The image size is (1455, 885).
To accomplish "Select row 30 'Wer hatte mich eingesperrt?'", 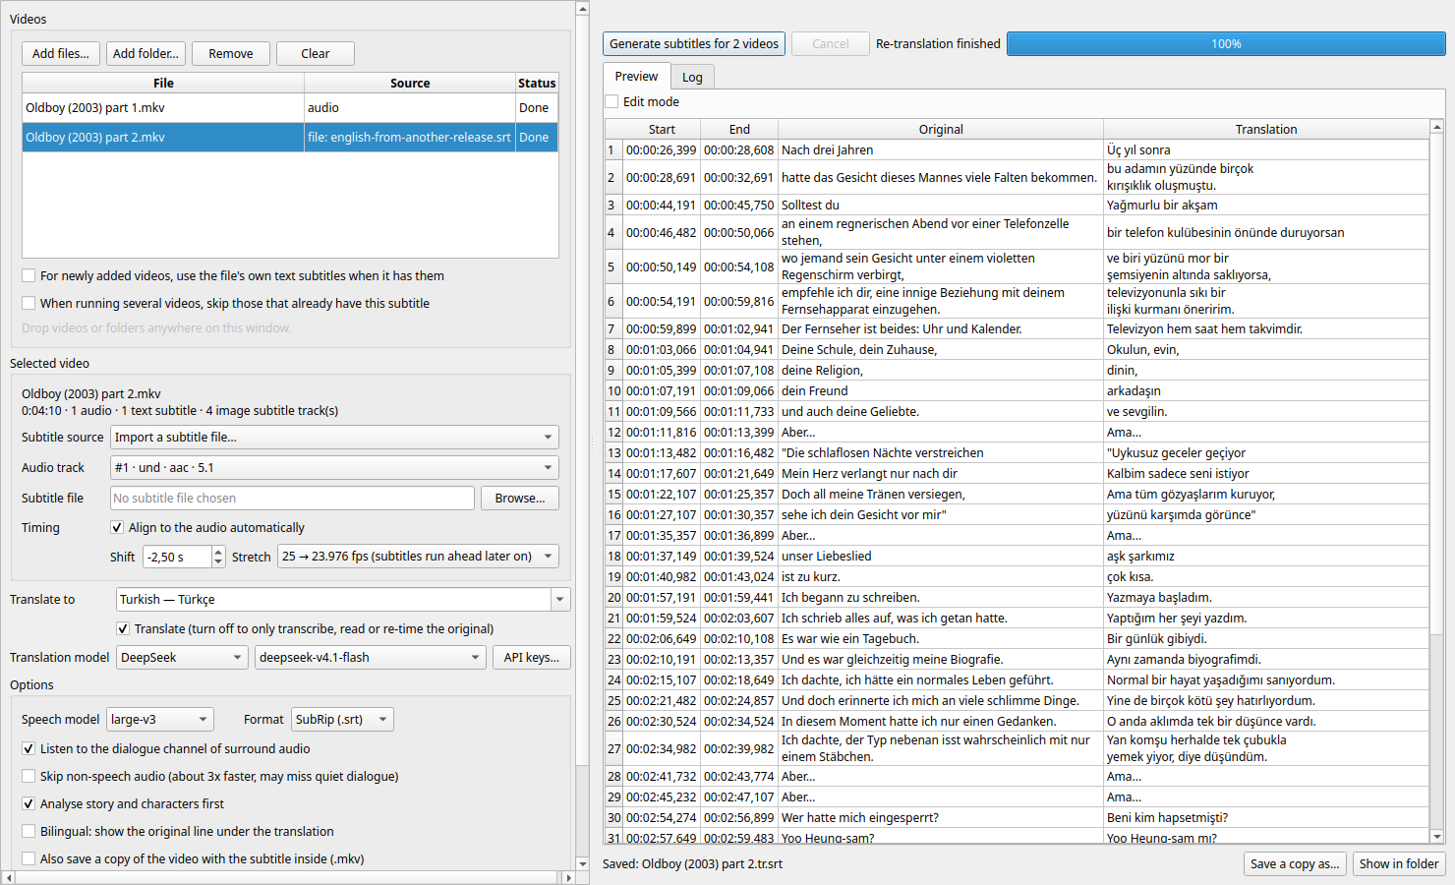I will pyautogui.click(x=941, y=818).
